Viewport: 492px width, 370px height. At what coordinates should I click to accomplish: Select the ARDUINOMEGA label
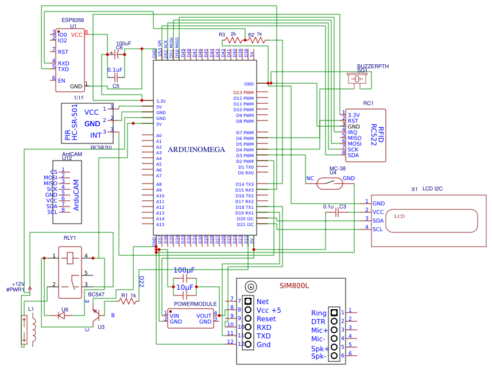tap(196, 150)
